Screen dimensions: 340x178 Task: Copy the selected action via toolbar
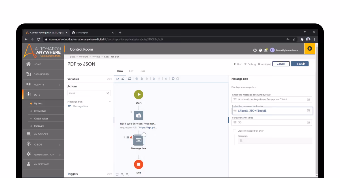pyautogui.click(x=137, y=79)
